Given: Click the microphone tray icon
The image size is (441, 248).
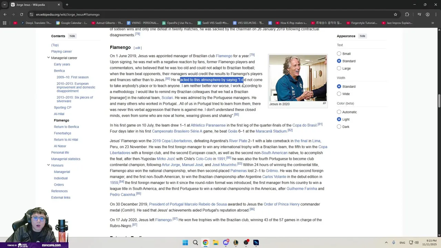Looking at the screenshot, I should pos(394,242).
